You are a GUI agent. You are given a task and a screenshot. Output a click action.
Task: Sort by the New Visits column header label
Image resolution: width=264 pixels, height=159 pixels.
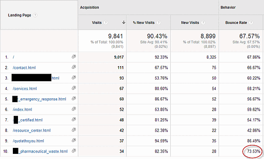[x=190, y=23]
